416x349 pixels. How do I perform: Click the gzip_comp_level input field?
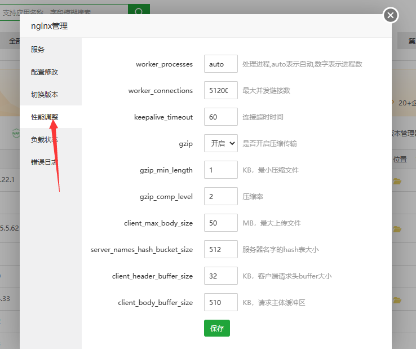(x=221, y=196)
